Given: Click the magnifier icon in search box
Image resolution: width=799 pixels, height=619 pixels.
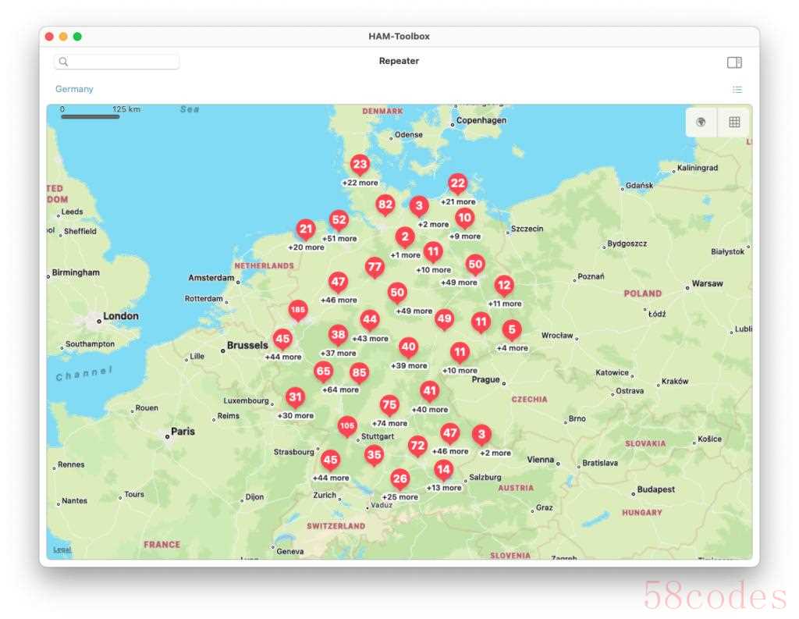Looking at the screenshot, I should click(x=63, y=62).
